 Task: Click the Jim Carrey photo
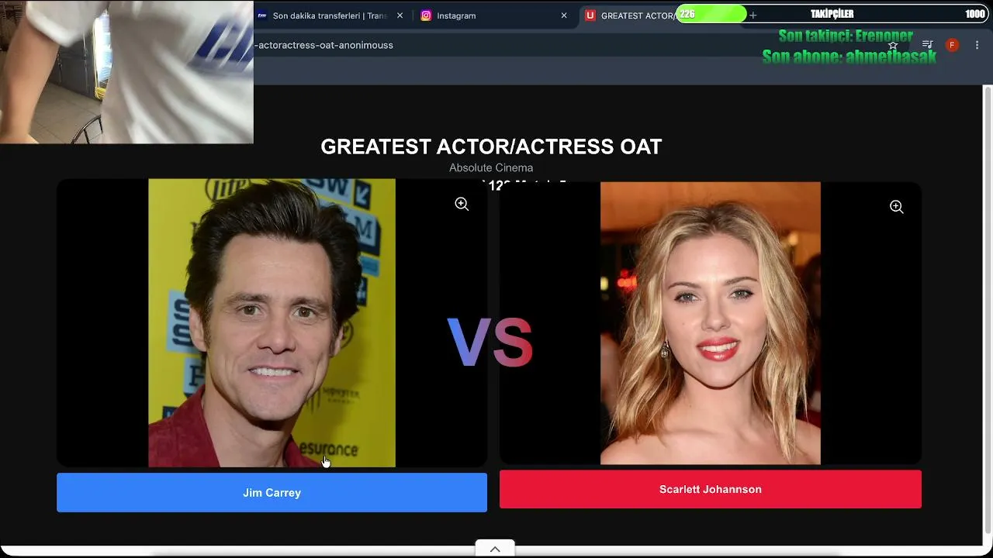pyautogui.click(x=272, y=323)
